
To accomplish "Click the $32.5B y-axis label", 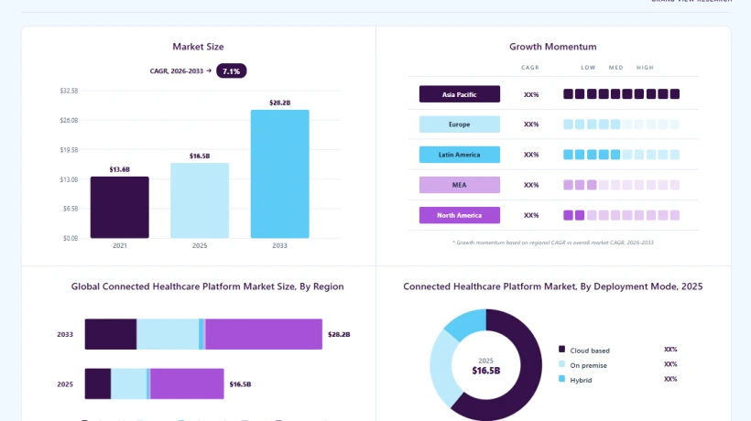I will tap(69, 91).
